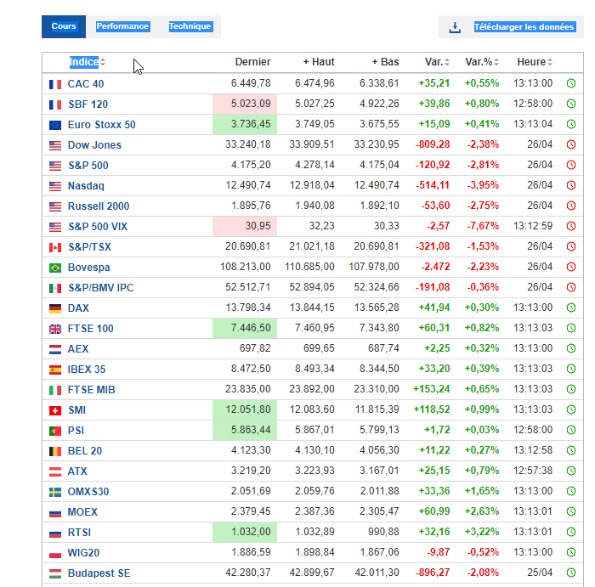
Task: Click the highlighted value 7.446,50
Action: [x=251, y=328]
